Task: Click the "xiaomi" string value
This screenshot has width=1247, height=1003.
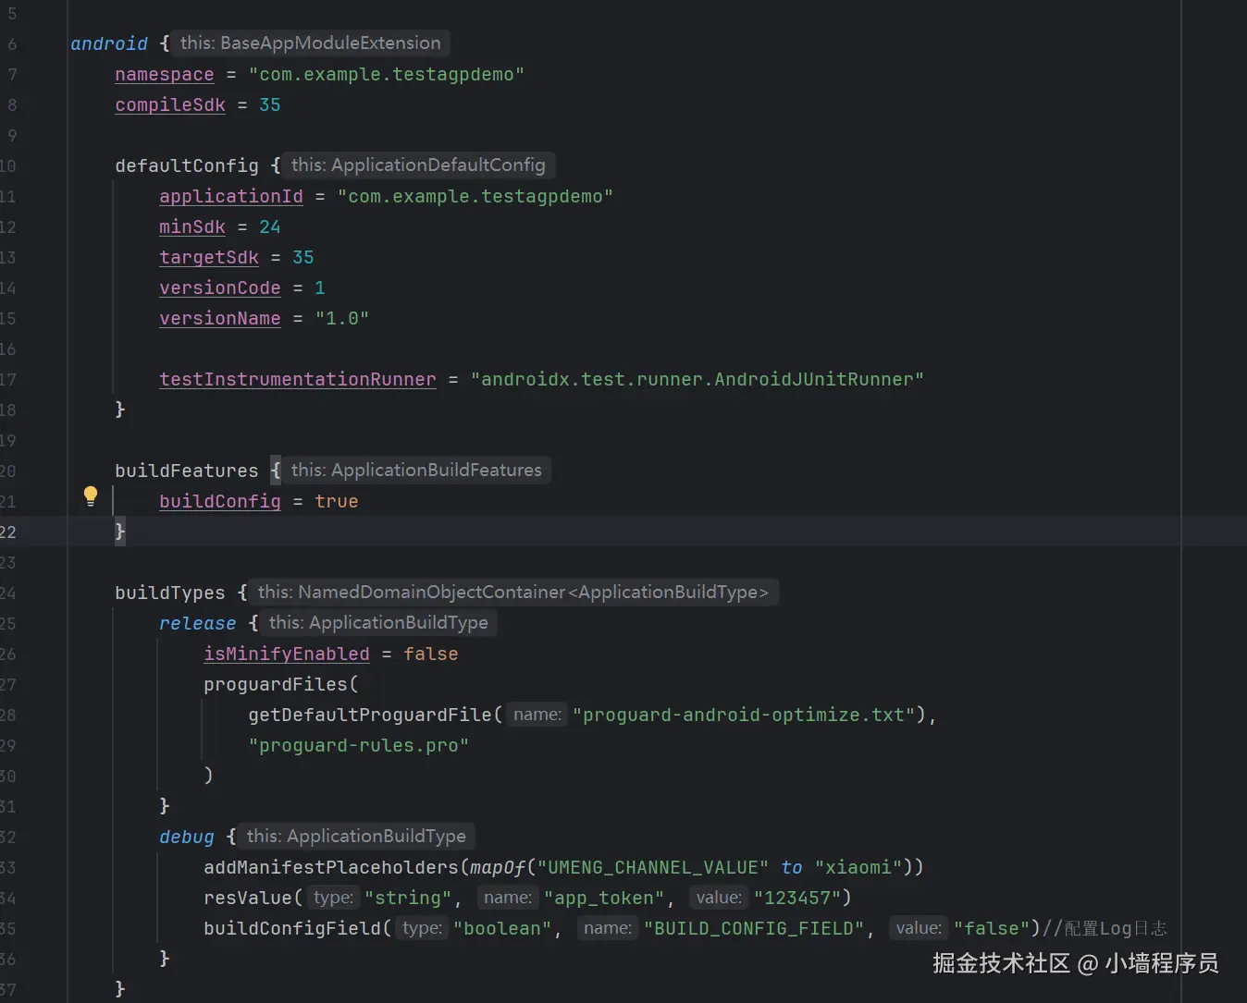Action: (858, 867)
